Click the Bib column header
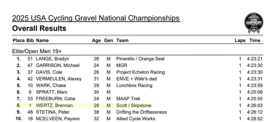 pos(30,41)
